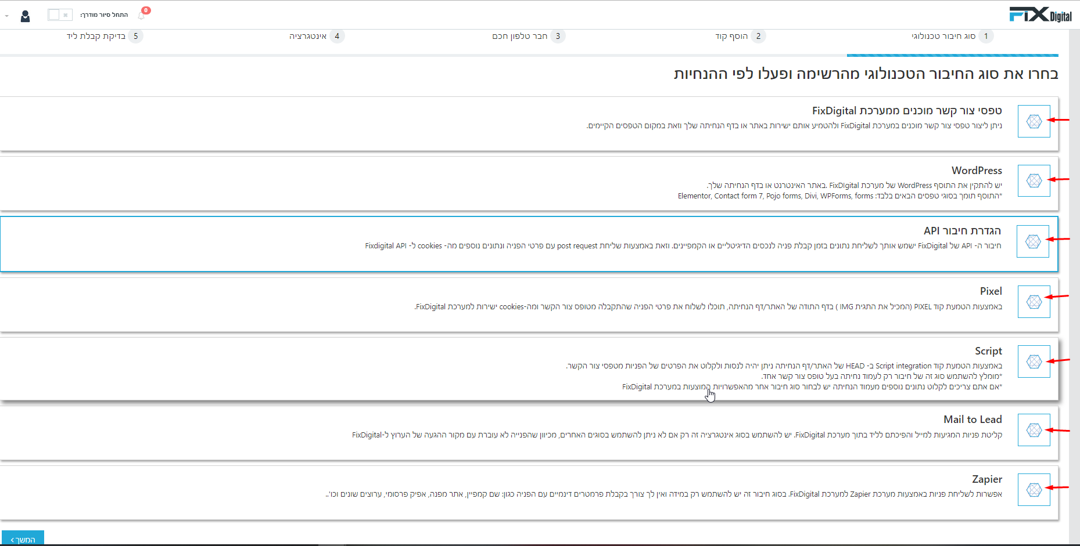Click the הגדרת חיבור API title
Image resolution: width=1080 pixels, height=546 pixels.
962,231
